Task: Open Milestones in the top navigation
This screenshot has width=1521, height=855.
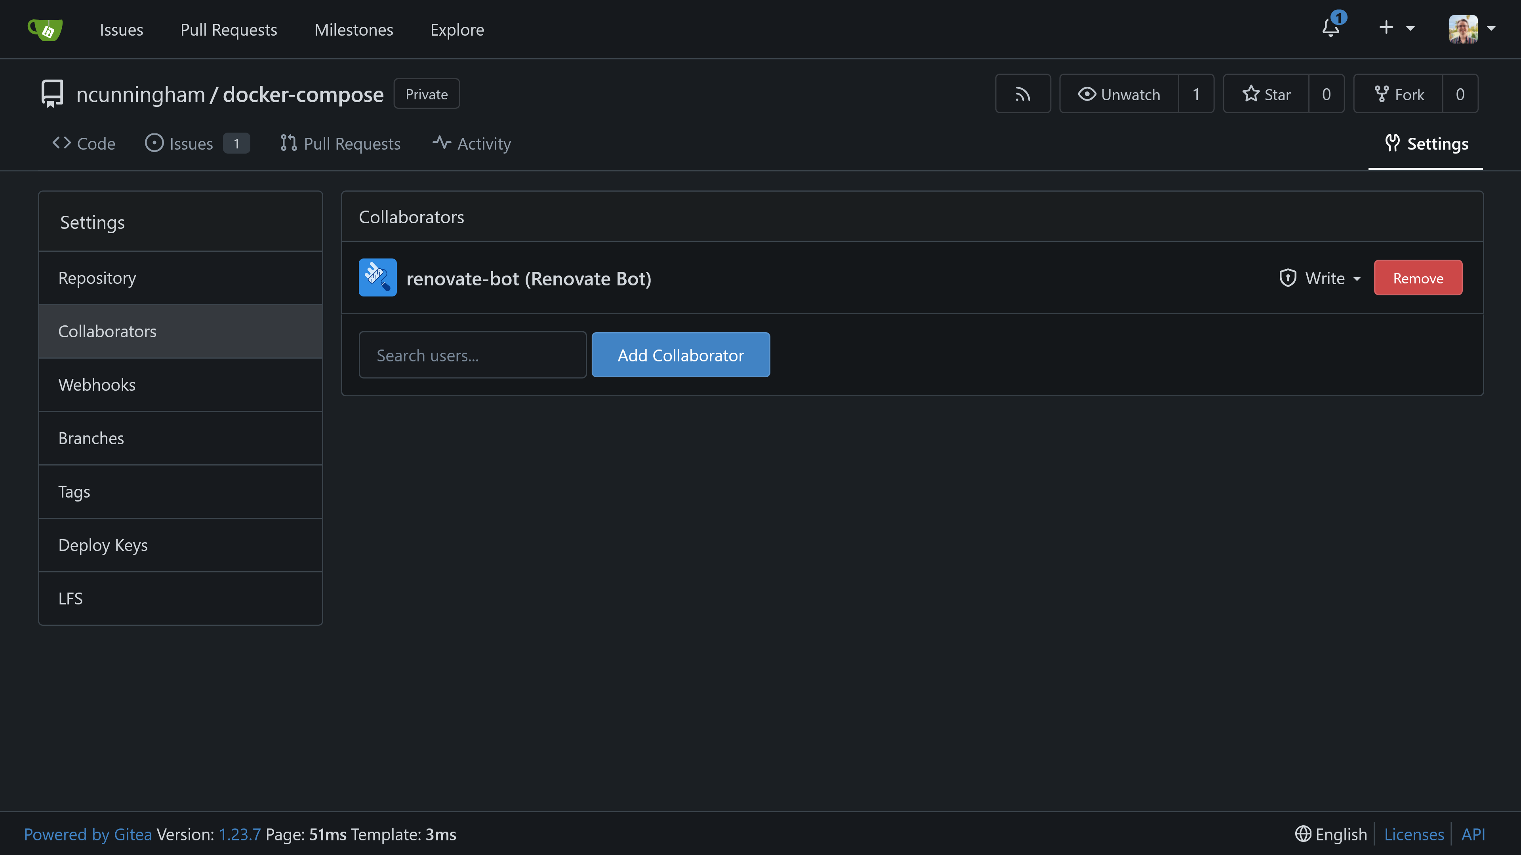Action: 354,30
